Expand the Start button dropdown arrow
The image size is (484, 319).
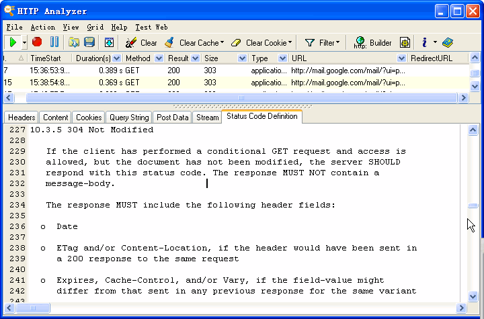(x=25, y=42)
